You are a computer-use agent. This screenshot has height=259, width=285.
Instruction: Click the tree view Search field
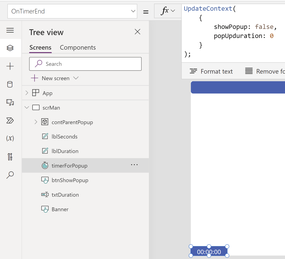coord(85,64)
